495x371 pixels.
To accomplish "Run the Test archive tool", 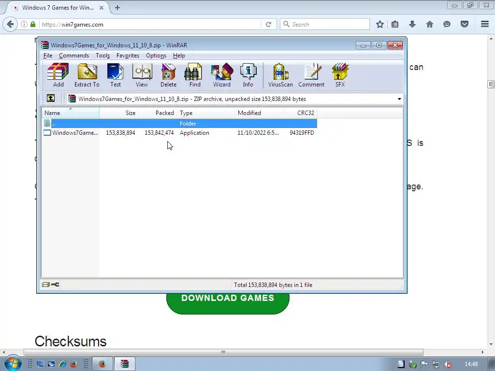I will [x=115, y=75].
